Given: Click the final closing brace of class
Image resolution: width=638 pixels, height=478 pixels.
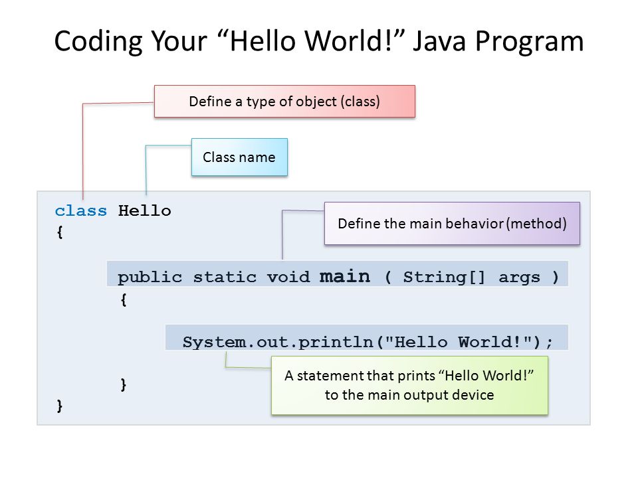Looking at the screenshot, I should [60, 406].
